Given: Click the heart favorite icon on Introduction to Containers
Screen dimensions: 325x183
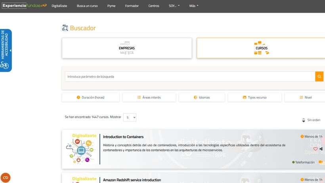Looking at the screenshot, I should [315, 149].
